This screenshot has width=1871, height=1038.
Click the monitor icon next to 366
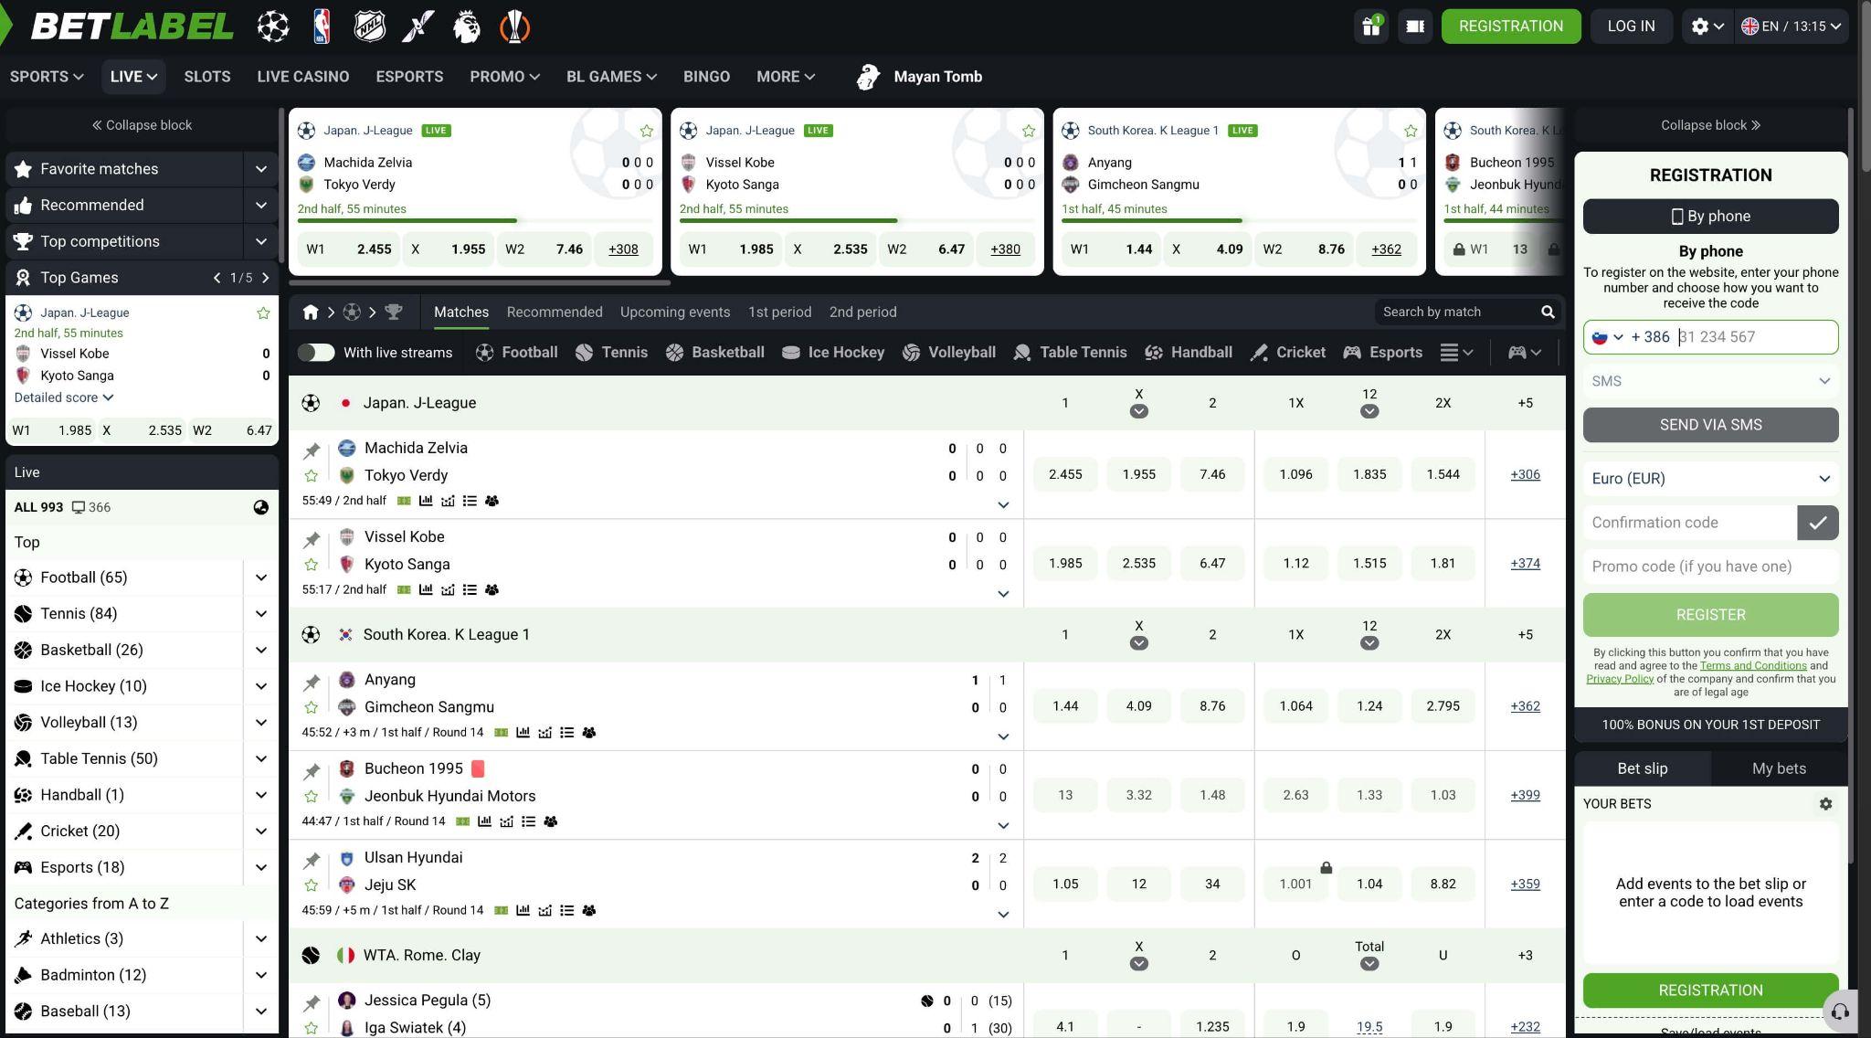pos(79,507)
